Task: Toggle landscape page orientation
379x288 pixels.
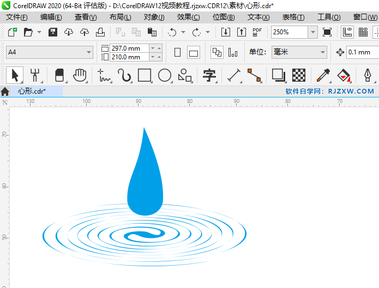Action: (194, 53)
